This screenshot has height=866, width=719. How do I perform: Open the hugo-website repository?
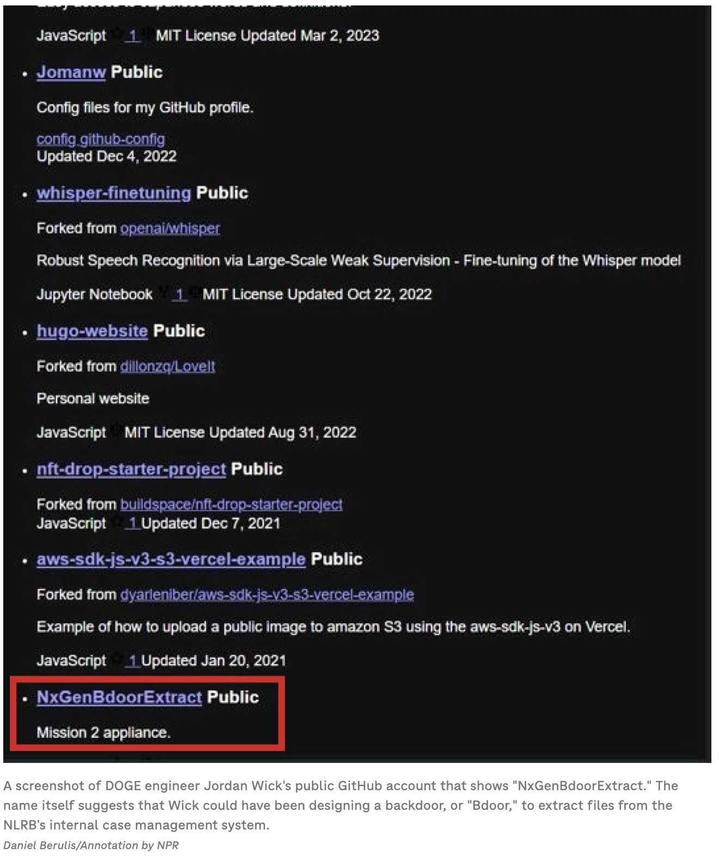[92, 330]
